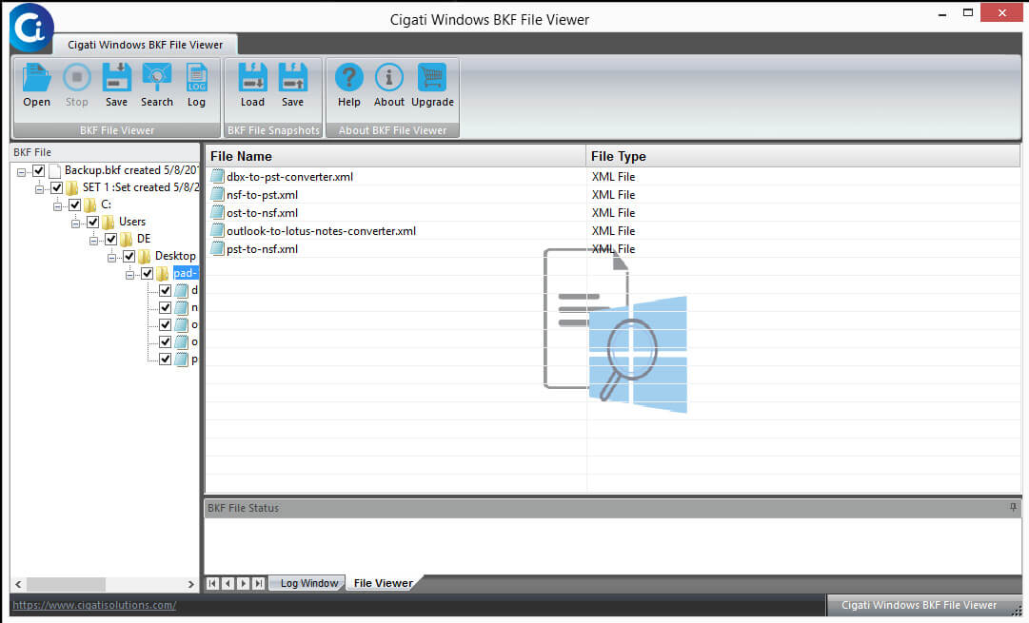The image size is (1029, 623).
Task: Select the Desktop folder label in tree
Action: [x=175, y=256]
